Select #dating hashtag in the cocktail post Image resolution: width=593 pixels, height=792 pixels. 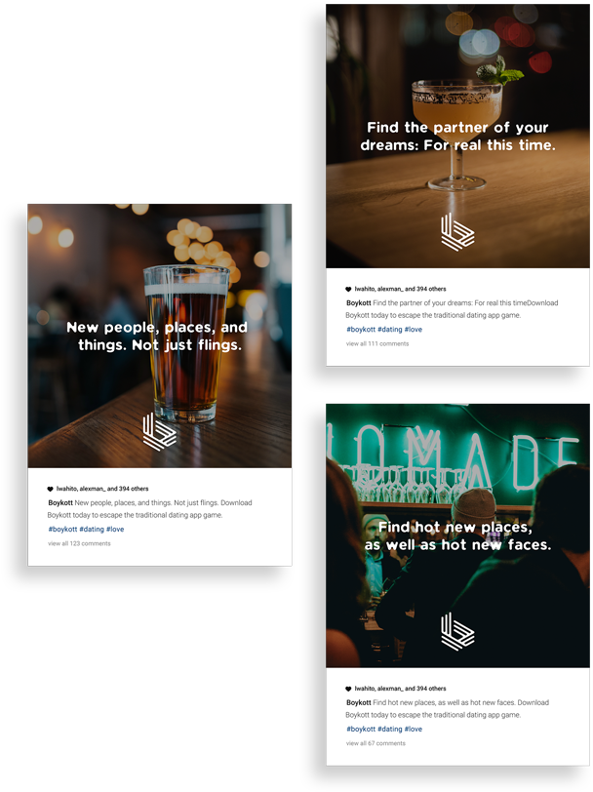(390, 330)
